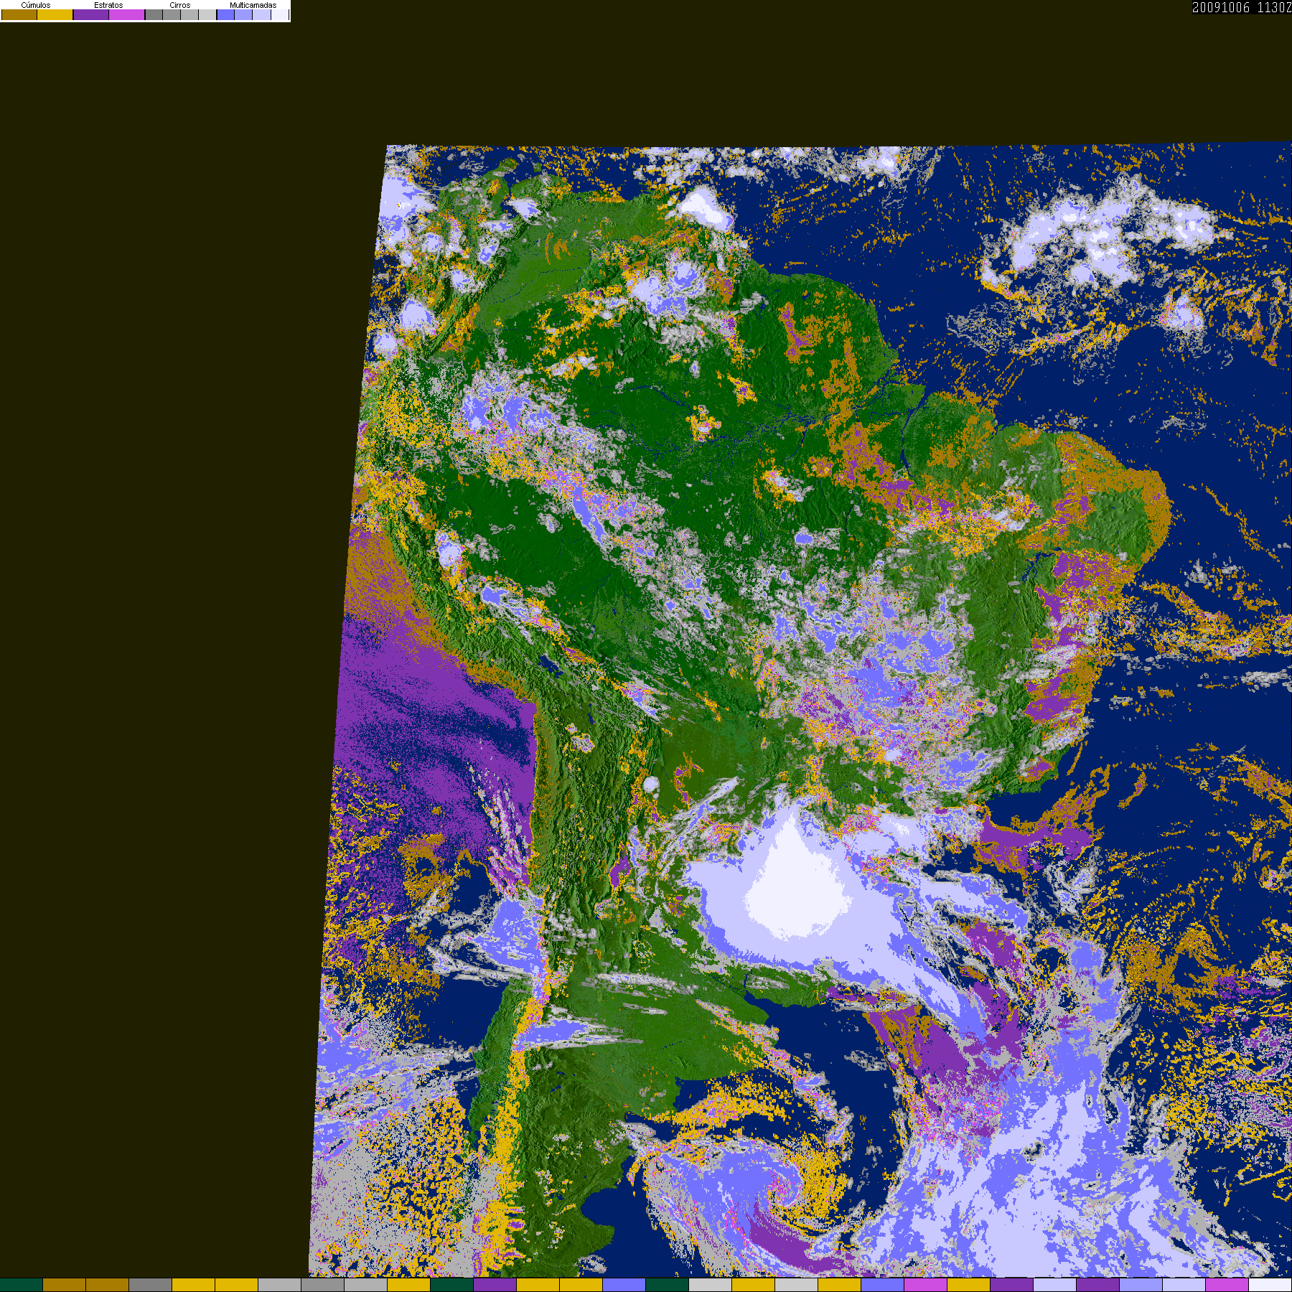Click the dark brown Cúmulos legend swatch
1292x1292 pixels.
click(19, 14)
